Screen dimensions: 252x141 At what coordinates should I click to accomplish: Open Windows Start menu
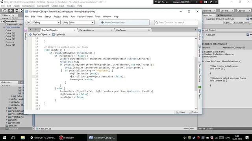pos(4,137)
